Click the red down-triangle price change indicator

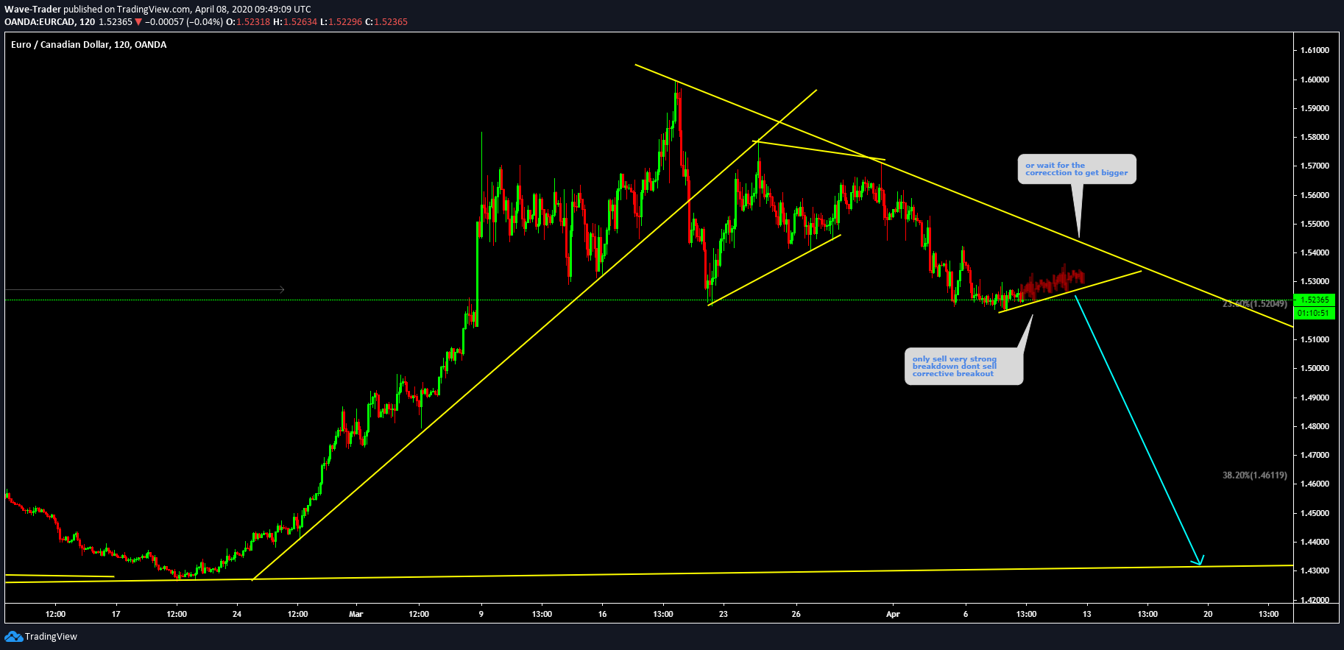tap(138, 22)
